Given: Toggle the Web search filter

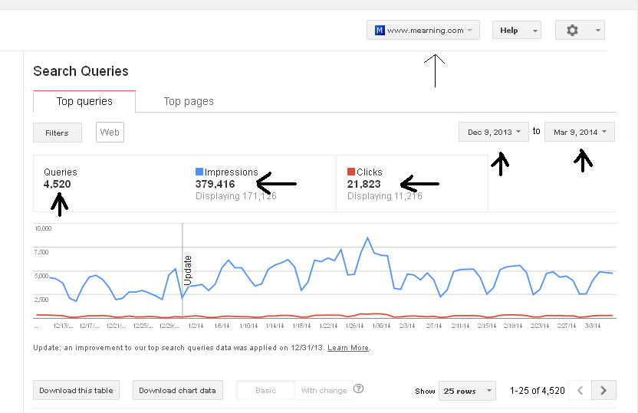Looking at the screenshot, I should coord(110,133).
